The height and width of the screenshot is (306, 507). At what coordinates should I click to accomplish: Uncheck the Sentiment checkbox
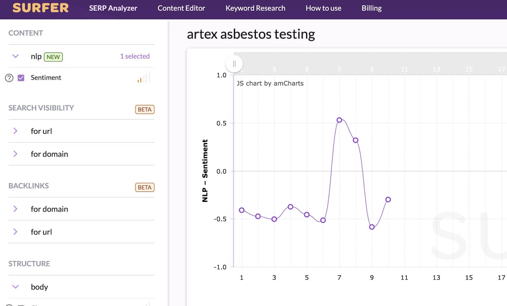pyautogui.click(x=21, y=78)
